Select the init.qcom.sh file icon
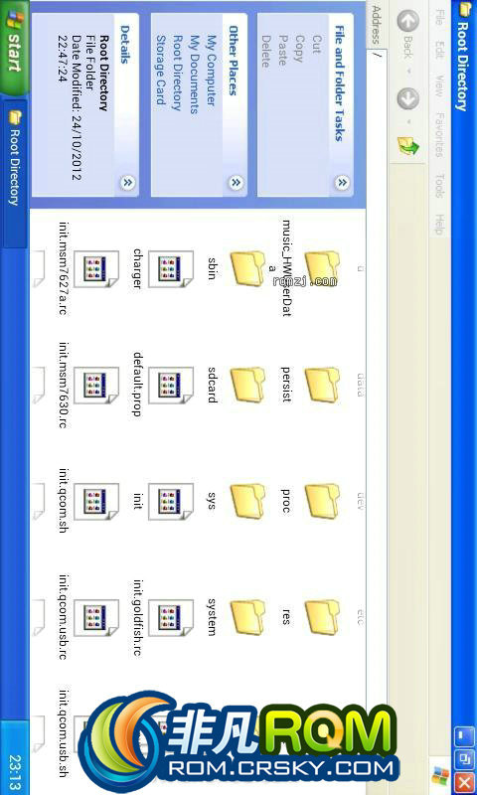This screenshot has width=477, height=795. [96, 502]
